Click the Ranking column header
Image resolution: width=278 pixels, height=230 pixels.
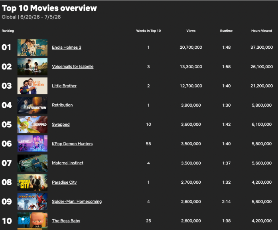click(x=8, y=31)
